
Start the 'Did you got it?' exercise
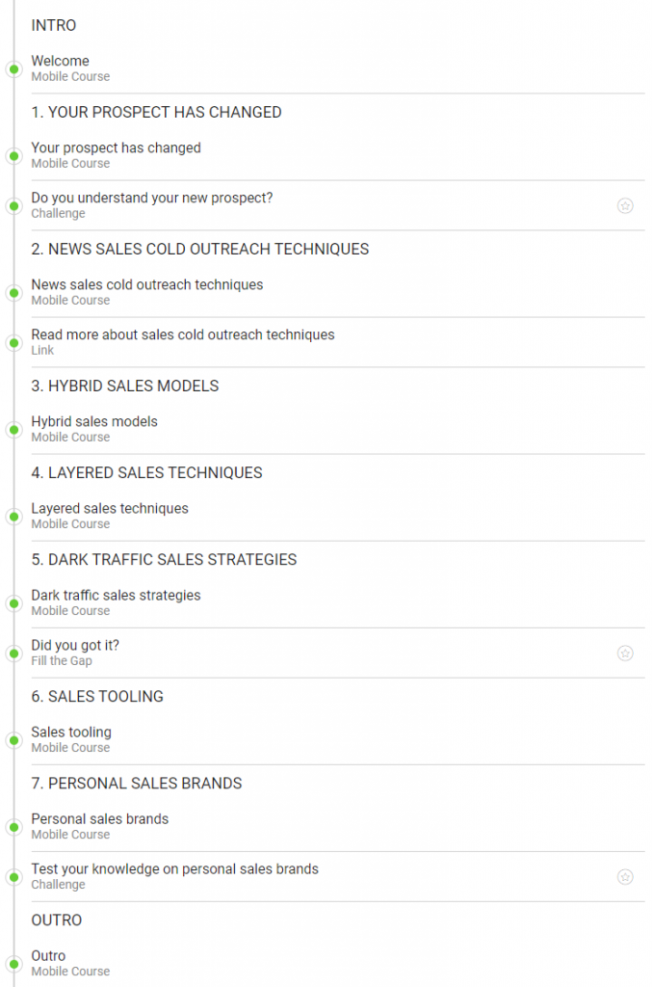click(75, 645)
